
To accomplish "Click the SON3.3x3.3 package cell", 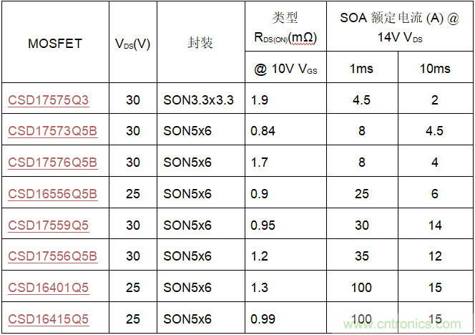I will tap(199, 100).
